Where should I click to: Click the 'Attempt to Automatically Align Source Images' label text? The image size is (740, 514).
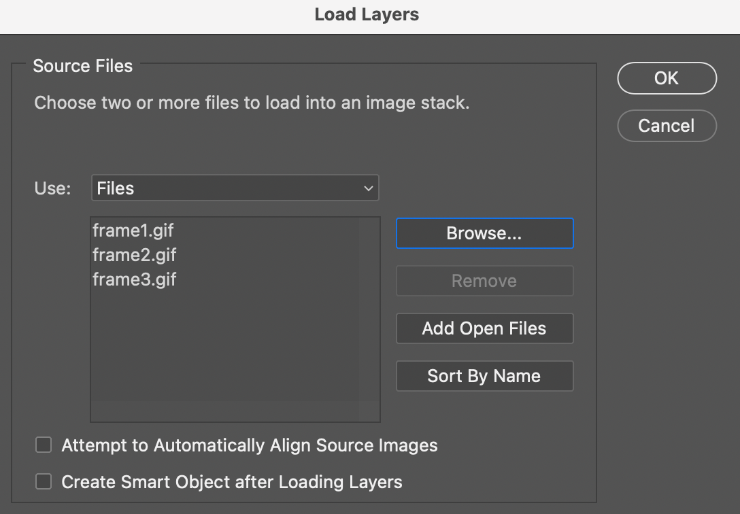tap(250, 445)
